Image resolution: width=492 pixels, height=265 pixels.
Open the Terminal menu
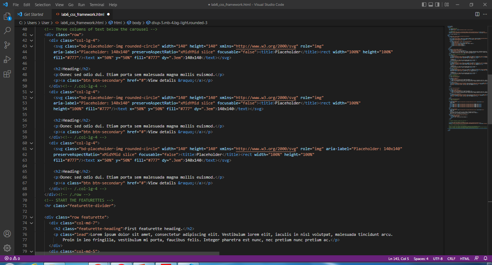pyautogui.click(x=96, y=5)
